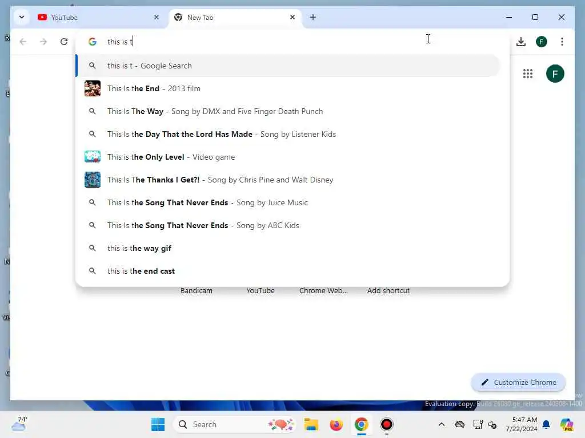Open the Bandicam shortcut
The height and width of the screenshot is (438, 585).
click(x=197, y=290)
